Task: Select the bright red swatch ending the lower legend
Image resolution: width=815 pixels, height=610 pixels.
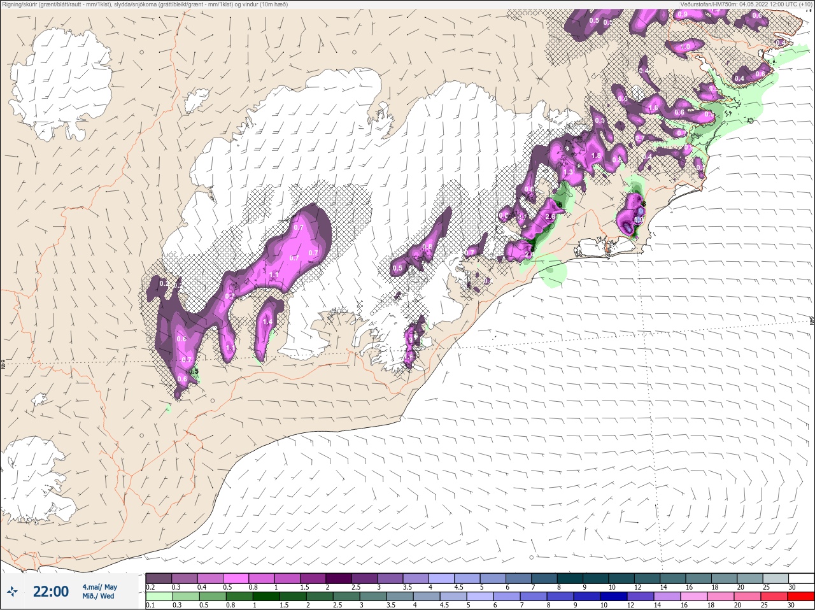Action: 801,597
